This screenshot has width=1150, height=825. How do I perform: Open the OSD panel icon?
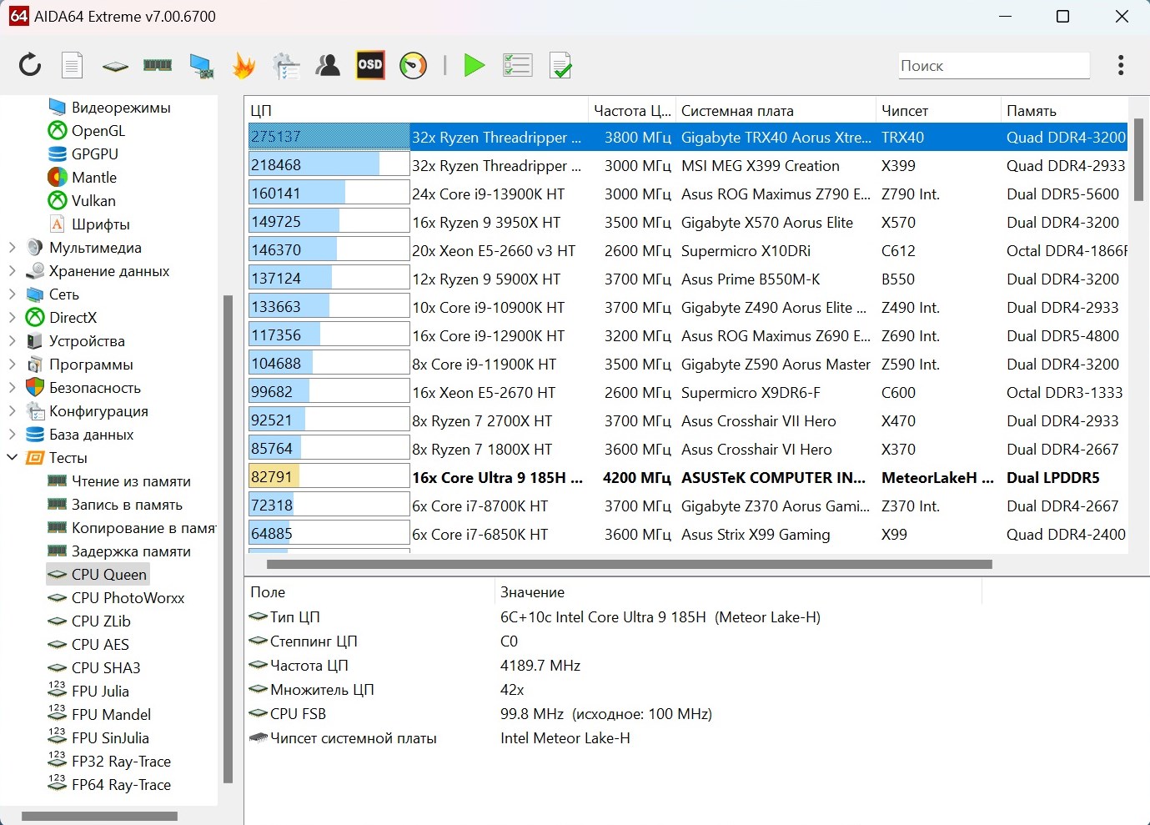click(370, 65)
